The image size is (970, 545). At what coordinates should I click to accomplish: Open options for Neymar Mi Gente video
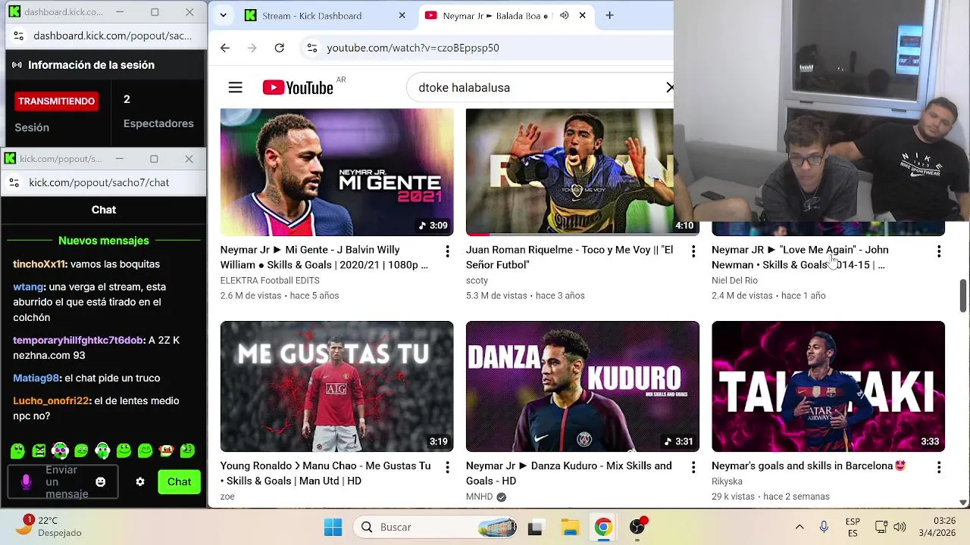tap(447, 251)
